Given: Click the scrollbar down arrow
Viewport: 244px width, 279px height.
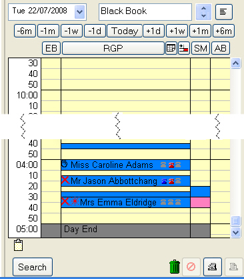Looking at the screenshot, I should coord(235,232).
